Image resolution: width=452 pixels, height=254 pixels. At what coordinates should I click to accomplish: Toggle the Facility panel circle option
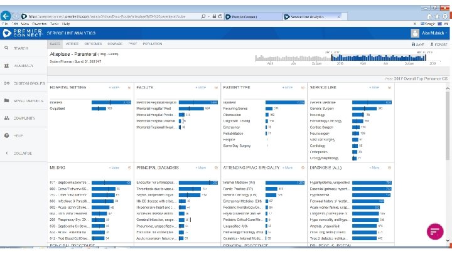[216, 88]
